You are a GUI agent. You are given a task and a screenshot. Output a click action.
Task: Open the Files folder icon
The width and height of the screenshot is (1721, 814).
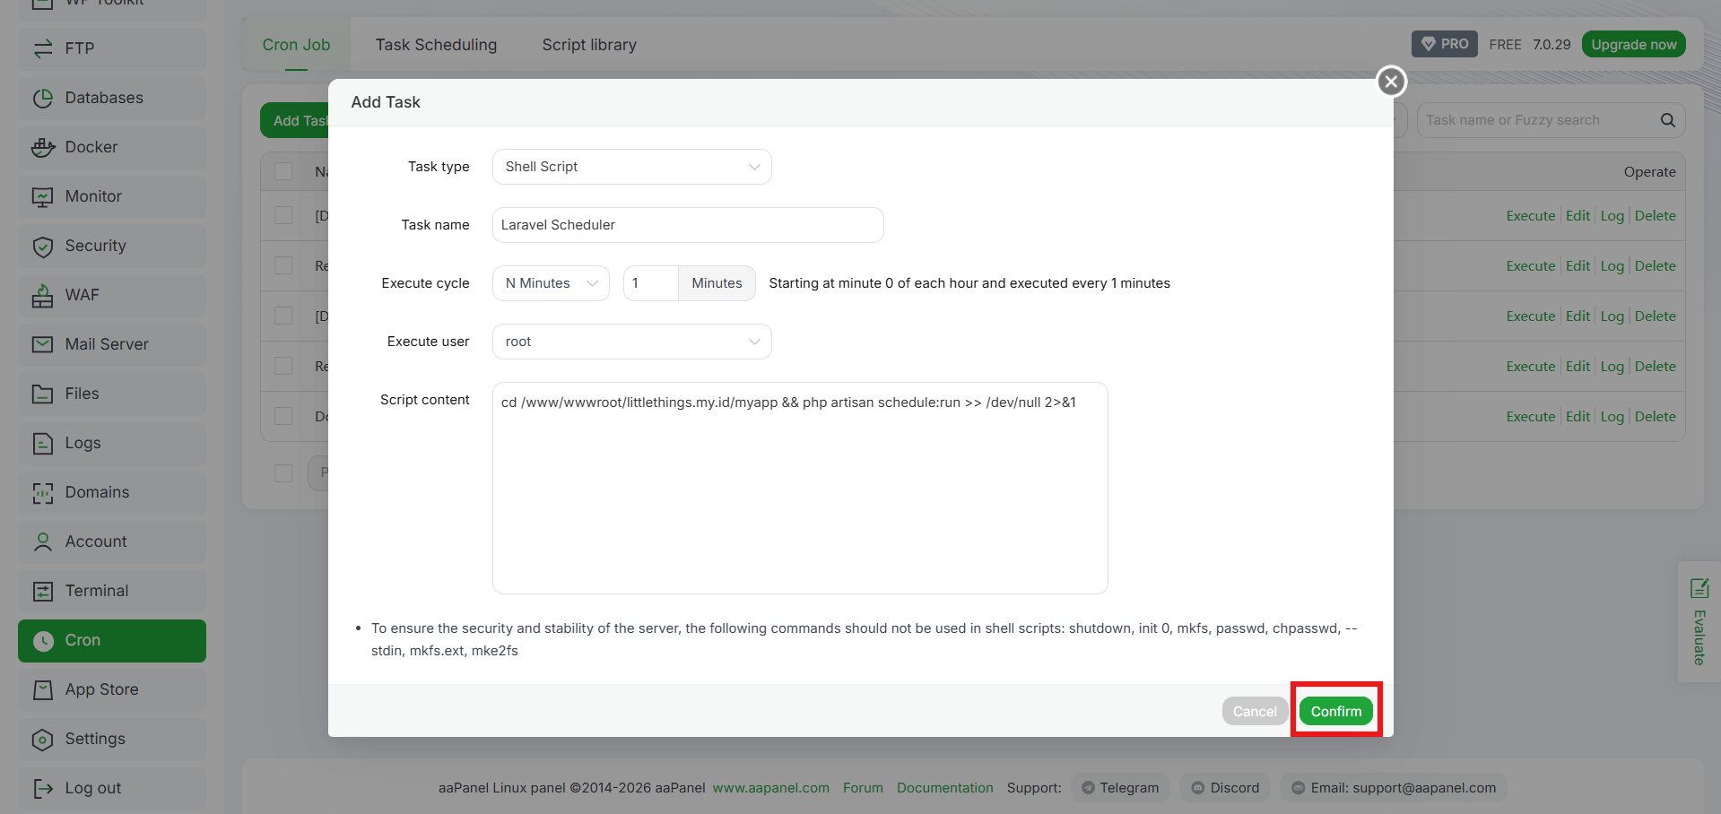point(43,394)
